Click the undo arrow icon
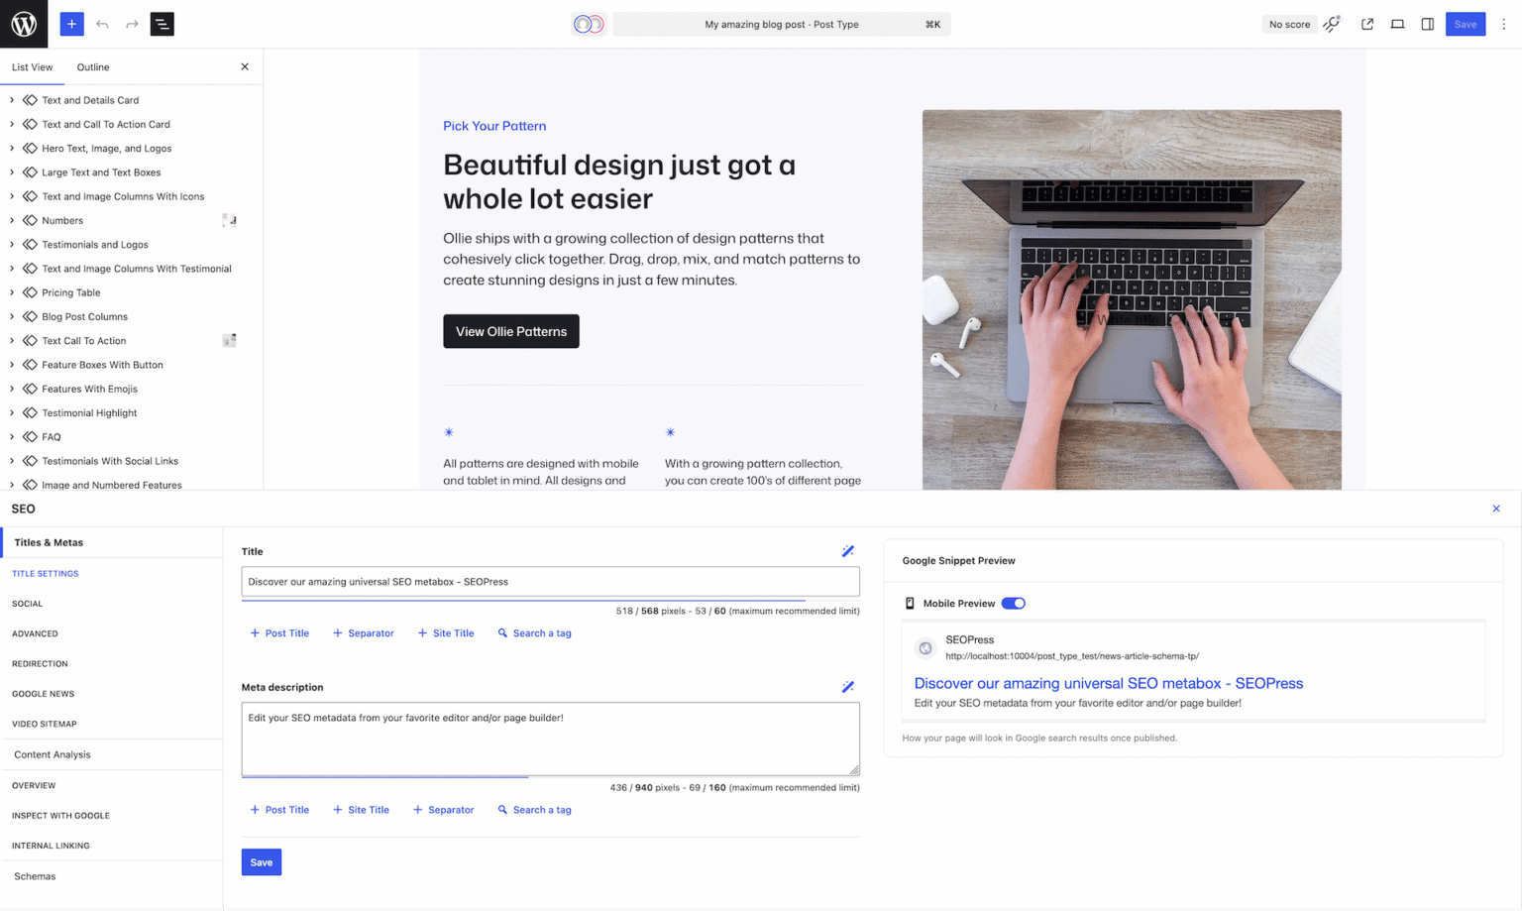The height and width of the screenshot is (911, 1522). pos(102,24)
